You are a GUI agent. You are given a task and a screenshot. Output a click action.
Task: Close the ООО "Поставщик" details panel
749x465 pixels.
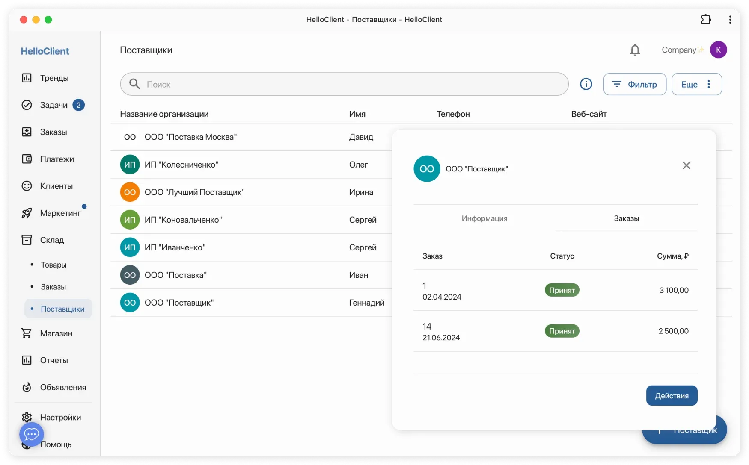point(686,165)
